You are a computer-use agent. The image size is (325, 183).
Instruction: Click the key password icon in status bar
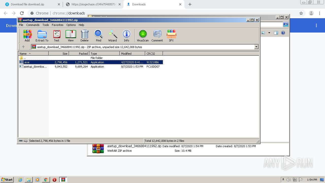(x=26, y=141)
